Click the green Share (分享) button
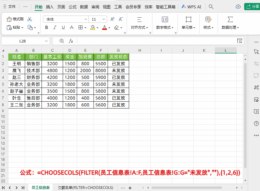260x191 pixels. pyautogui.click(x=252, y=7)
